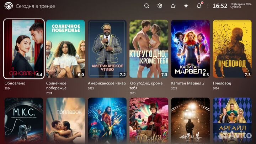Open notifications with the bell icon
The image size is (256, 144).
(x=199, y=6)
